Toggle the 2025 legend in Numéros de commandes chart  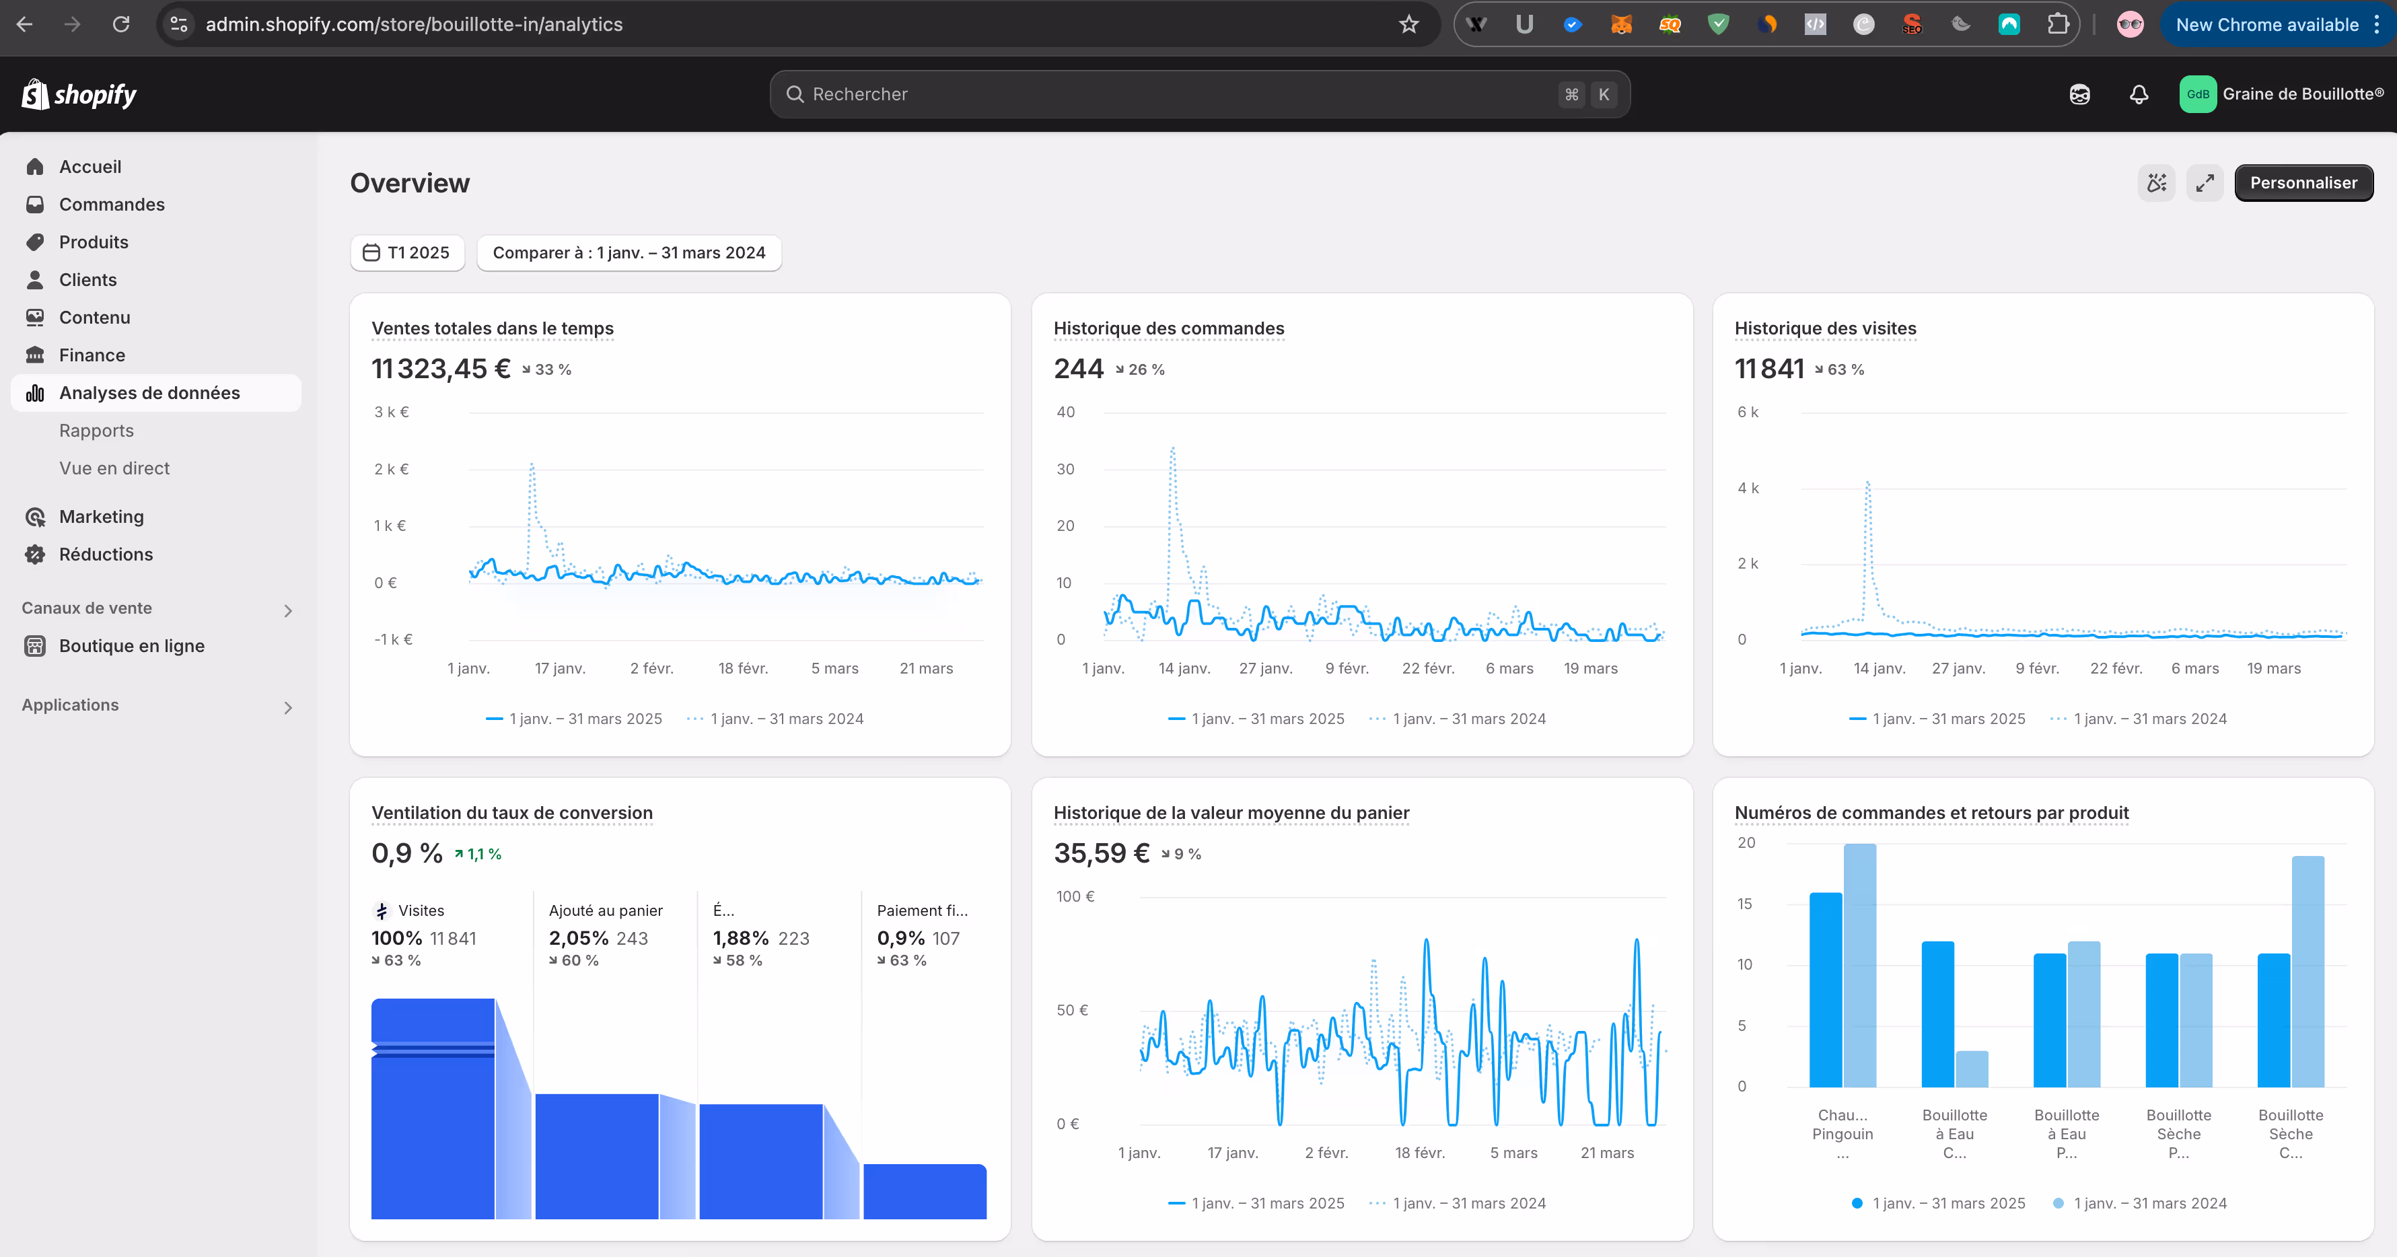pos(1938,1203)
